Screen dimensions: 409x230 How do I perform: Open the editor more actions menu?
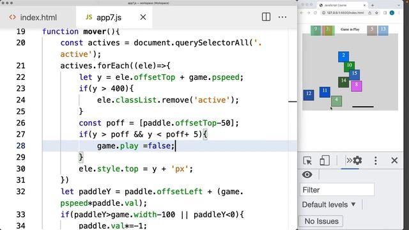282,17
